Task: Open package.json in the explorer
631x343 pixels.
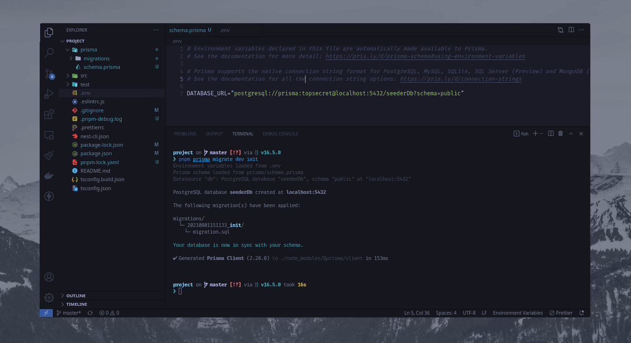Action: 96,153
